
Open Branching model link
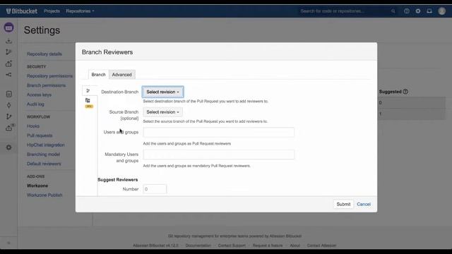(43, 155)
